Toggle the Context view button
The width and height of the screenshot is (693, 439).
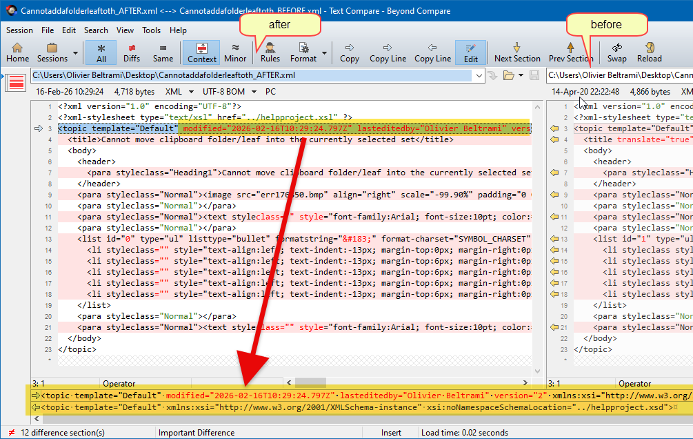tap(202, 52)
